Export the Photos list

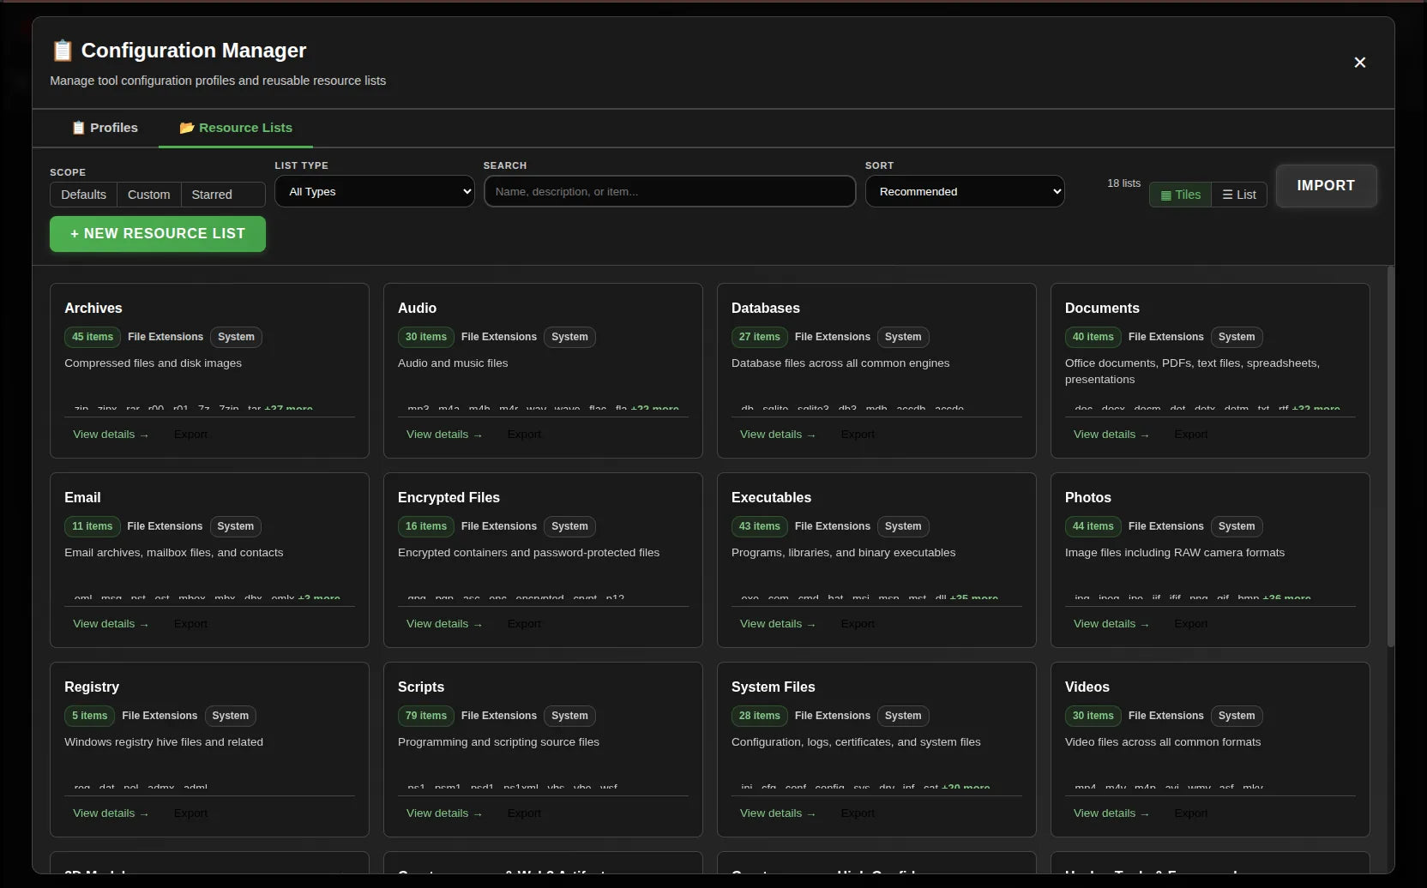point(1191,624)
